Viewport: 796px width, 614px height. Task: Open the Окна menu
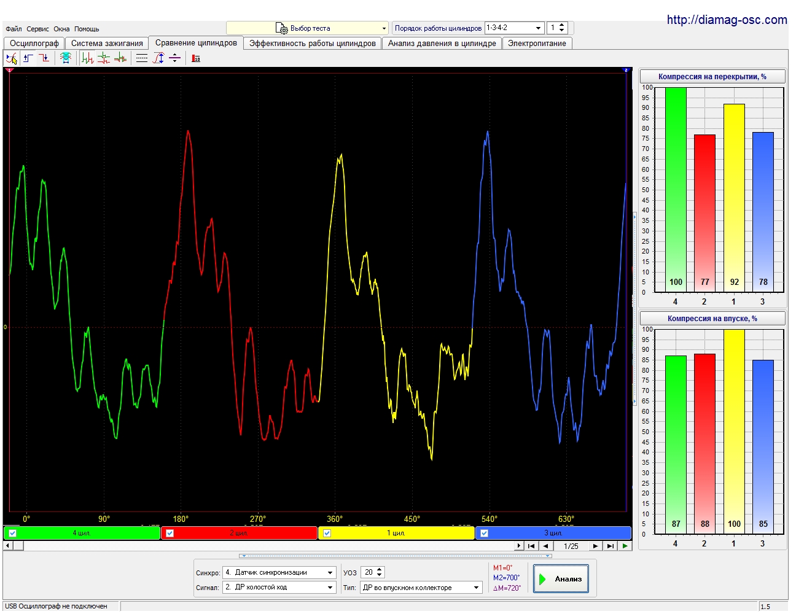61,29
